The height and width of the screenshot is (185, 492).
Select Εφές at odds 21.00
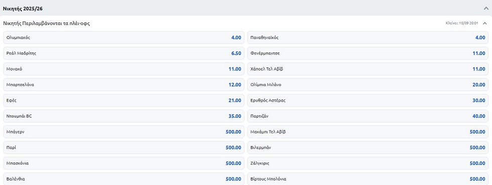coord(124,100)
